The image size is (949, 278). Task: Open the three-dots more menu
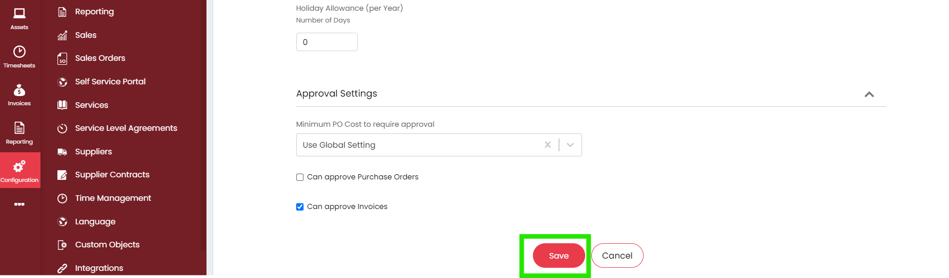(19, 204)
